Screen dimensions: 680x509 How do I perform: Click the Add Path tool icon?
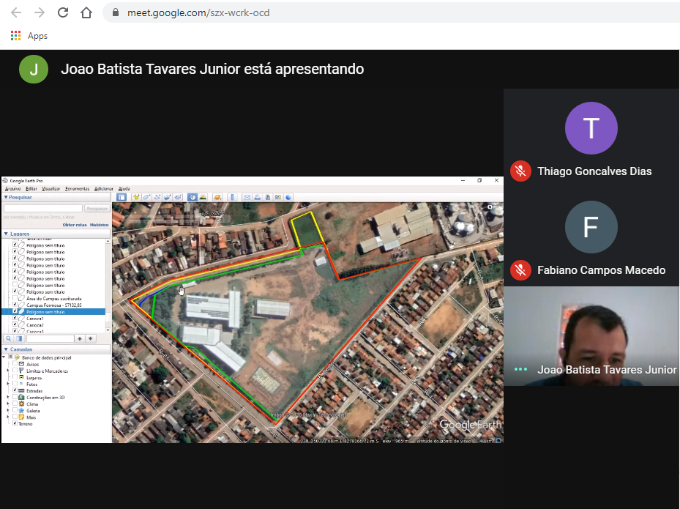[x=157, y=197]
